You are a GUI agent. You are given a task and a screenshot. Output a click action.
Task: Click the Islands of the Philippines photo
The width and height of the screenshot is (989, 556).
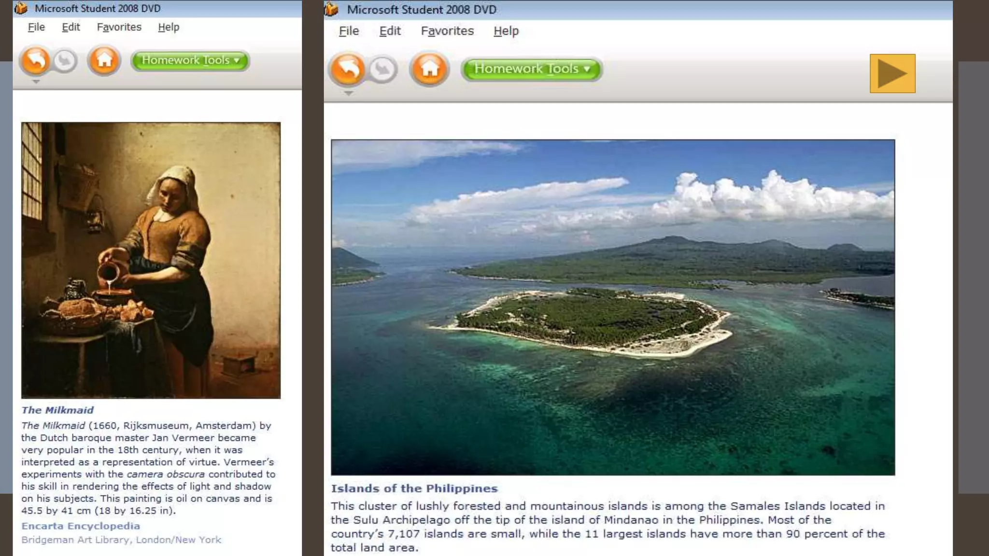pos(612,307)
